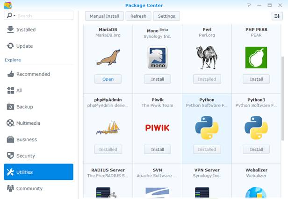Click the red PIWIK logo
The width and height of the screenshot is (288, 199).
click(158, 128)
